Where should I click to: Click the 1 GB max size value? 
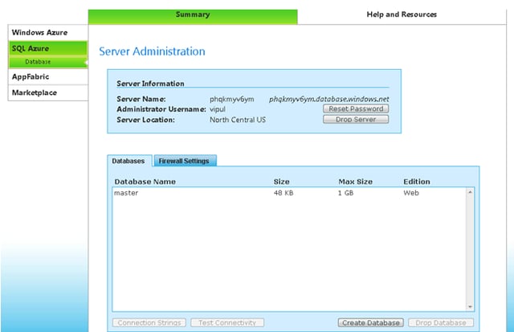pyautogui.click(x=346, y=193)
